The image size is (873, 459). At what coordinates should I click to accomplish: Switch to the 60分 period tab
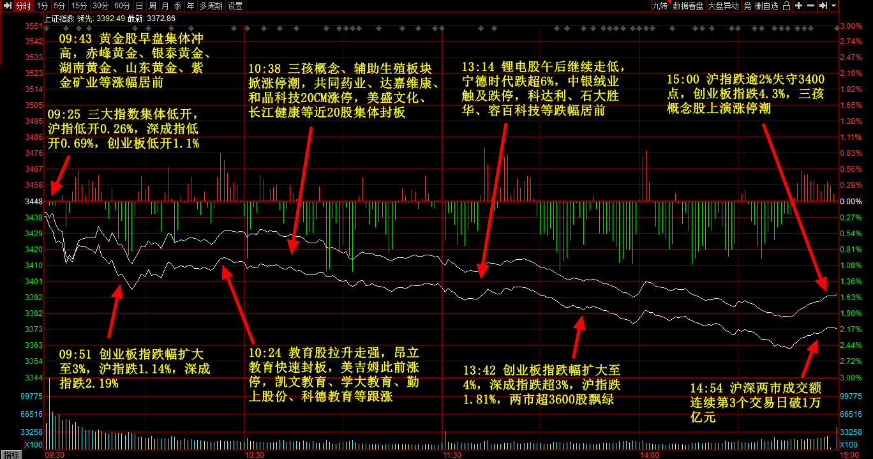pyautogui.click(x=122, y=6)
